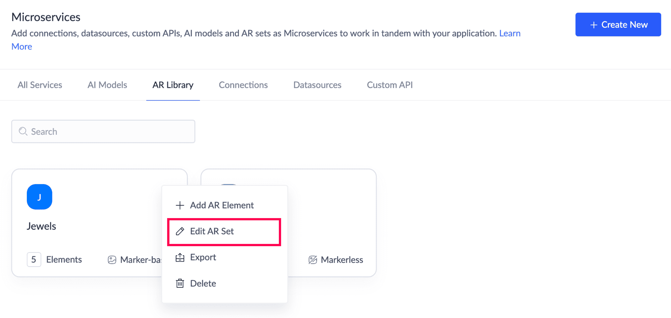Click the Markerless icon

click(313, 260)
